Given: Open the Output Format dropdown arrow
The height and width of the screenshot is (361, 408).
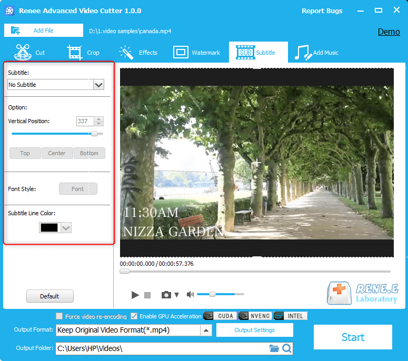Looking at the screenshot, I should [206, 330].
